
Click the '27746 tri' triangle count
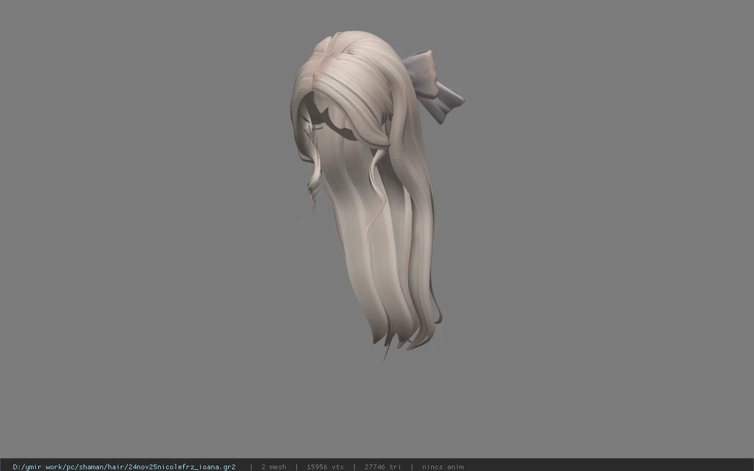[x=382, y=467]
